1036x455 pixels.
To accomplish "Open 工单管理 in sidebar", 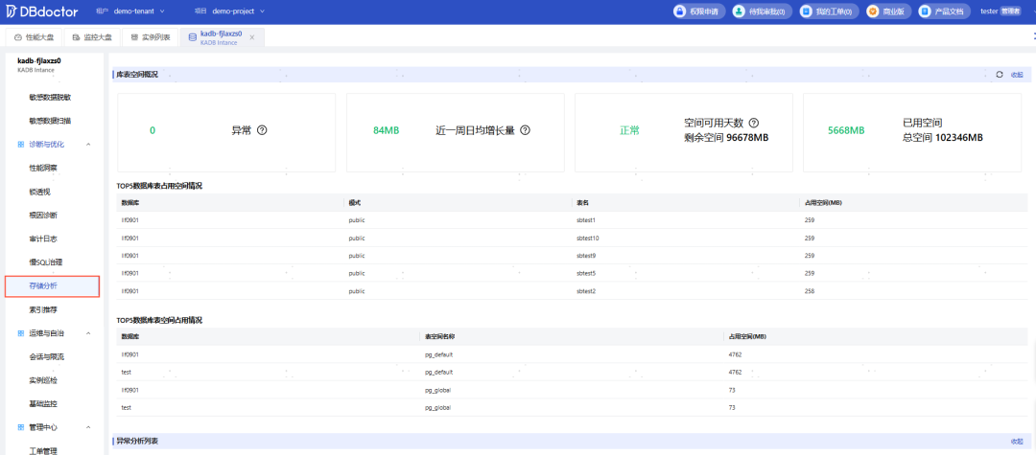I will pyautogui.click(x=43, y=451).
